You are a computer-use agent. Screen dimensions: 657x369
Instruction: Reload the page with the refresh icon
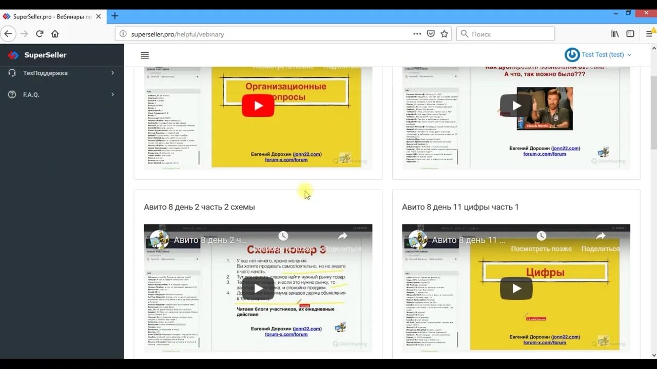pos(40,34)
